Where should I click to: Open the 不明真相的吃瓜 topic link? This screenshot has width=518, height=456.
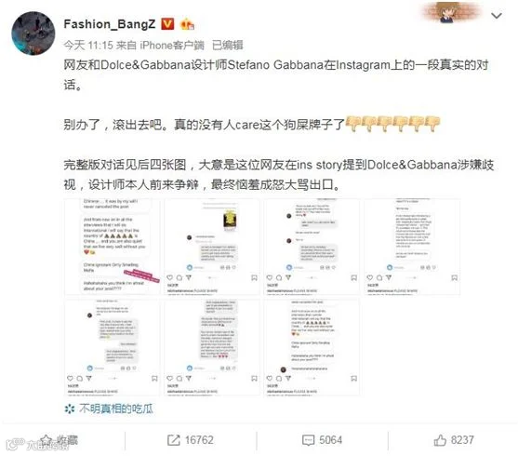tap(116, 409)
